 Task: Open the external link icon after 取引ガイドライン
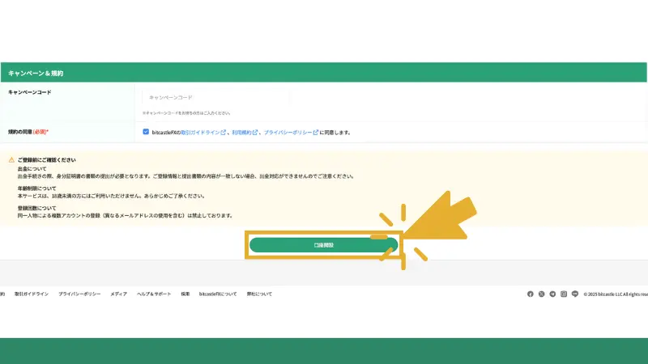pyautogui.click(x=224, y=133)
